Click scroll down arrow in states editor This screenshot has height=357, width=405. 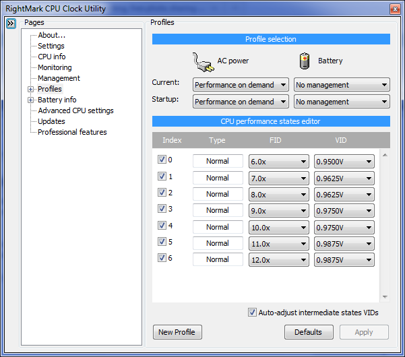[x=385, y=297]
